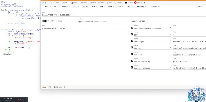Uncheck the Accept-Language header checkbox

click(x=132, y=67)
